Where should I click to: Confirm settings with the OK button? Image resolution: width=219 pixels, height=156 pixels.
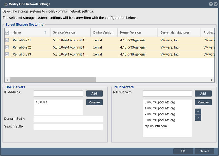pyautogui.click(x=183, y=151)
